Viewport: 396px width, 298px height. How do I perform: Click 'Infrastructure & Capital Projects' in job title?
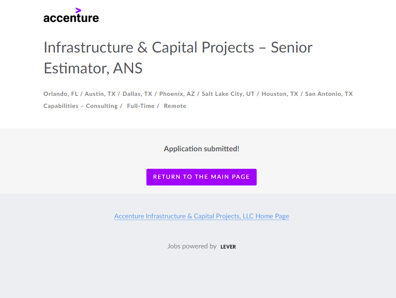tap(149, 47)
